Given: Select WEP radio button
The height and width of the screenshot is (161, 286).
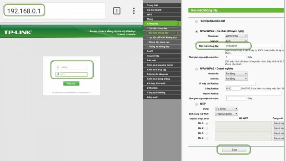Looking at the screenshot, I should click(x=197, y=104).
